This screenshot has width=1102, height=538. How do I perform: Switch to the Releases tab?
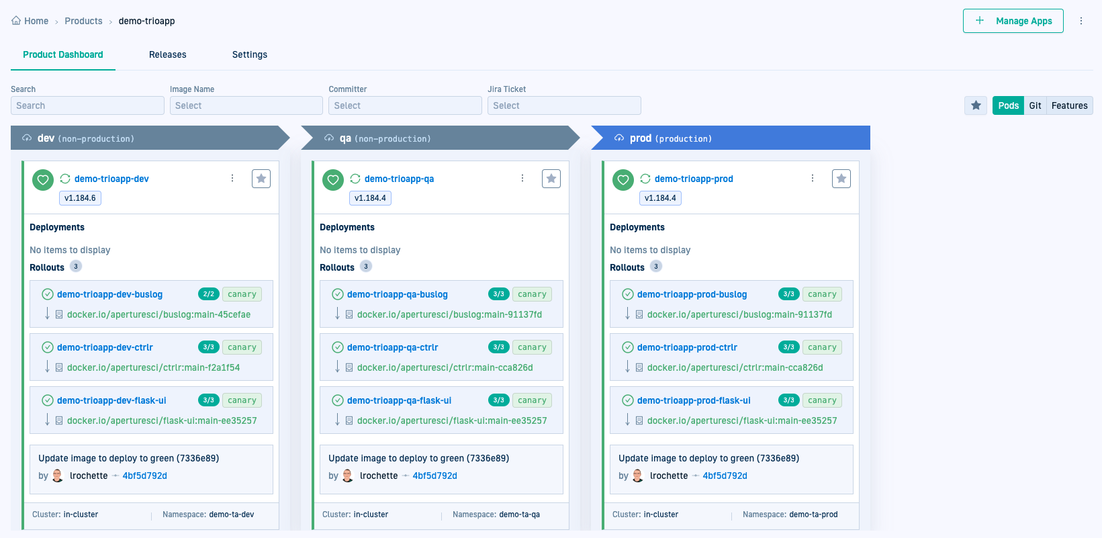(x=168, y=54)
